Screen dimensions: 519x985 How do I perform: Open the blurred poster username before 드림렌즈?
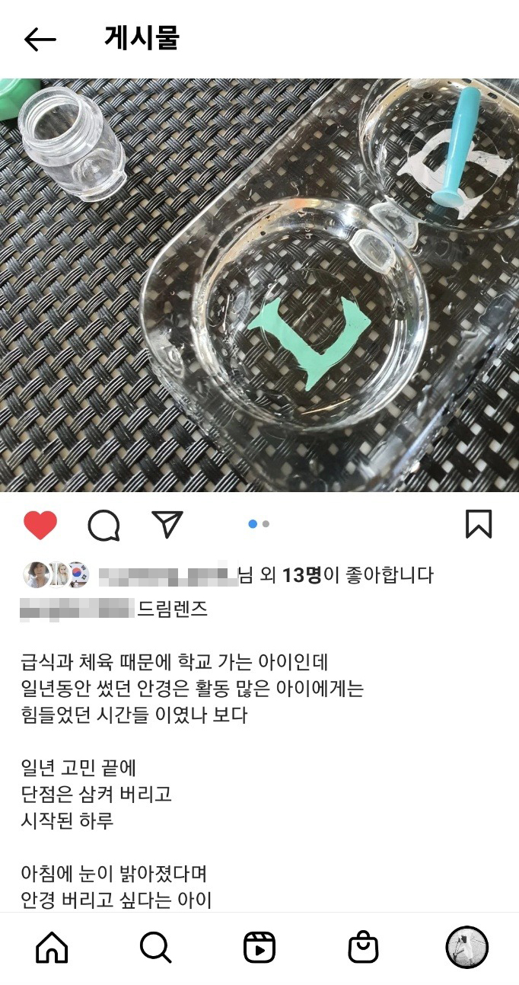[77, 609]
